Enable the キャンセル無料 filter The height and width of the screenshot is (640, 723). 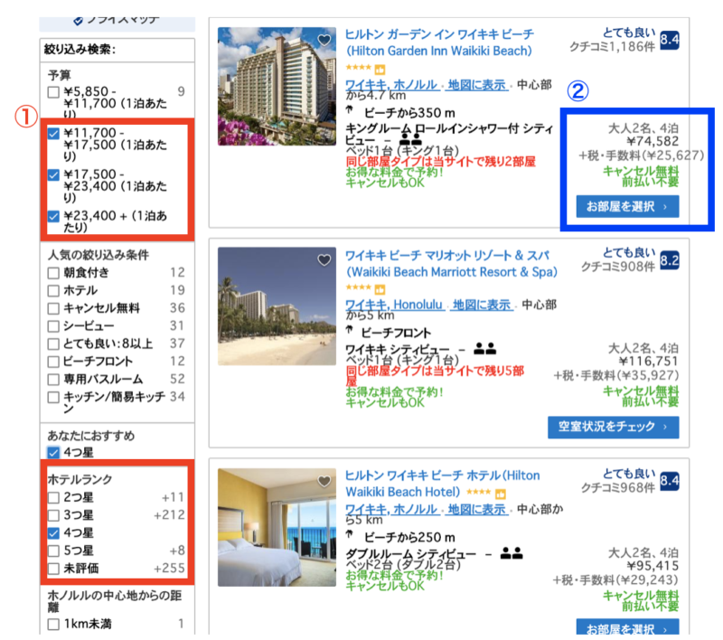coord(53,308)
